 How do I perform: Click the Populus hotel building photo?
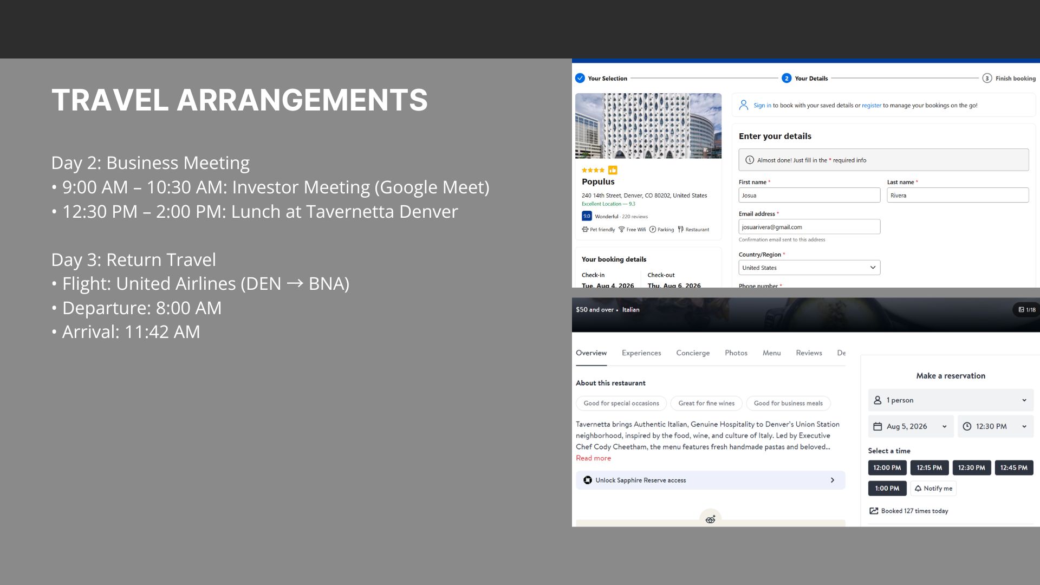click(648, 126)
